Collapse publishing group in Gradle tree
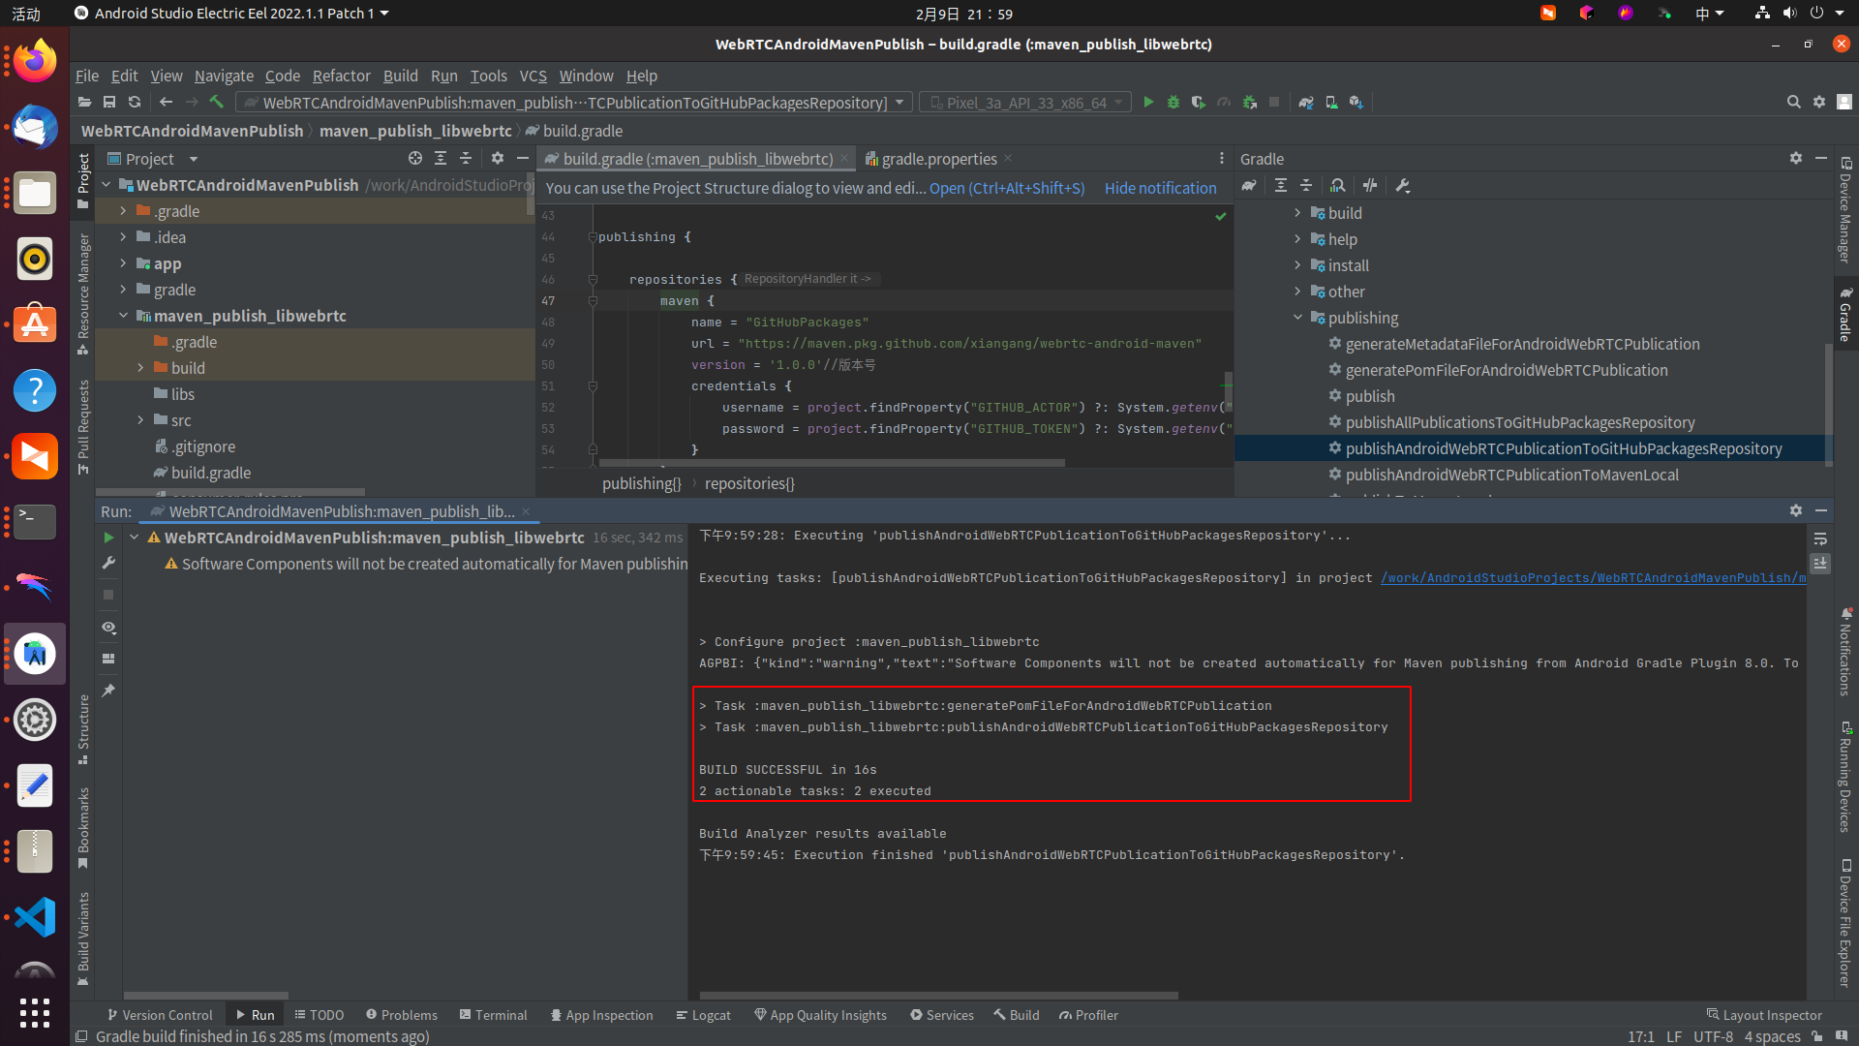This screenshot has height=1046, width=1859. (1297, 318)
